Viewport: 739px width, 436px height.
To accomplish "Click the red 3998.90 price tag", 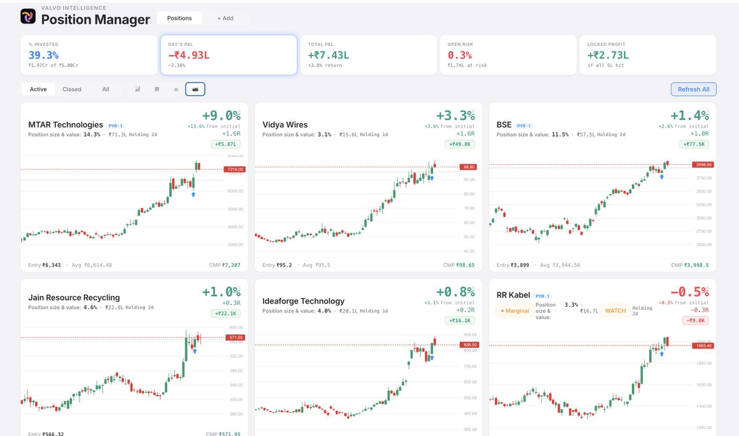I will 702,165.
